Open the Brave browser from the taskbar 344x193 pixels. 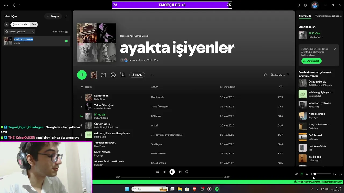195,189
